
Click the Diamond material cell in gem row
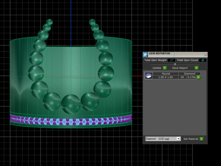pos(190,74)
